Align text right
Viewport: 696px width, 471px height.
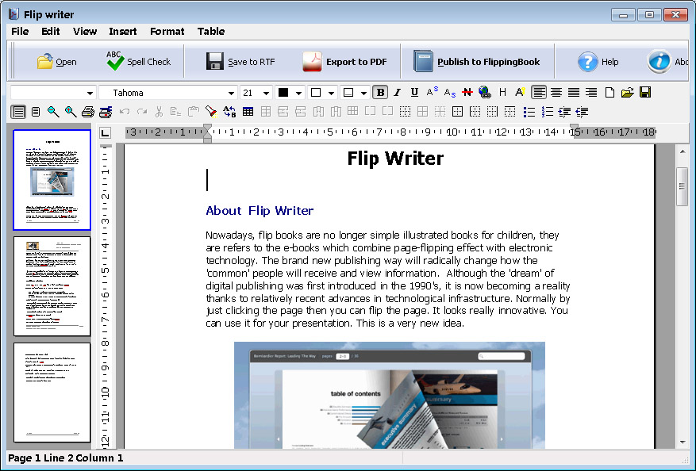[591, 92]
